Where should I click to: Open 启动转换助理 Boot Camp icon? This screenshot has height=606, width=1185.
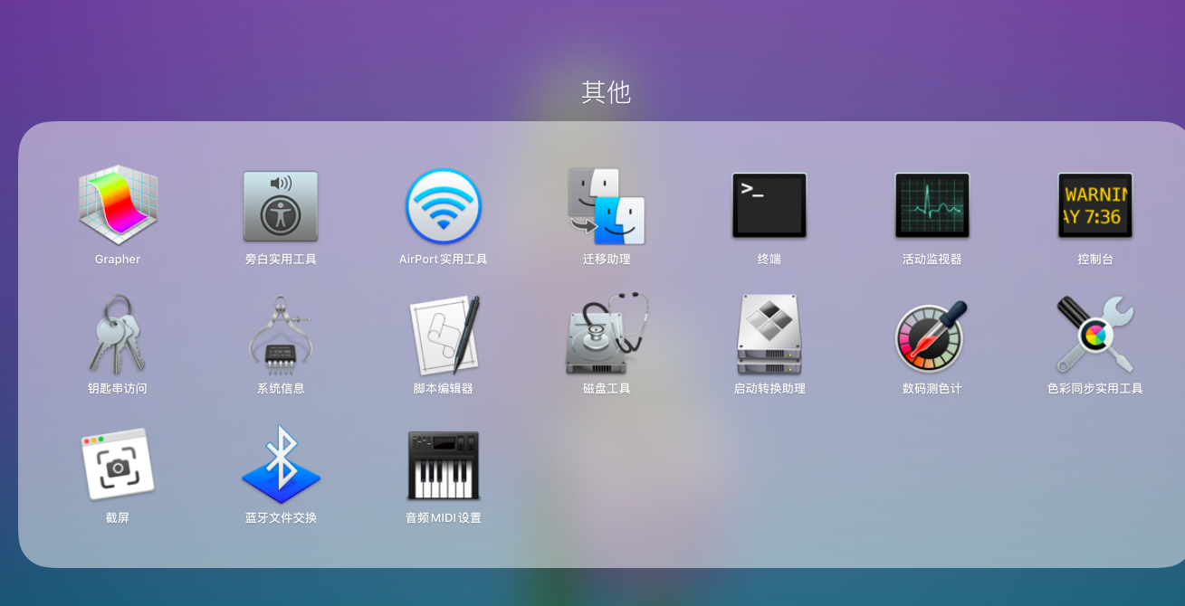click(x=769, y=335)
